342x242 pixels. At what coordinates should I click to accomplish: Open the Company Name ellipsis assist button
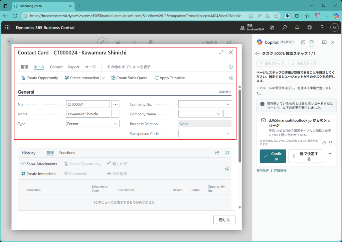coord(227,114)
